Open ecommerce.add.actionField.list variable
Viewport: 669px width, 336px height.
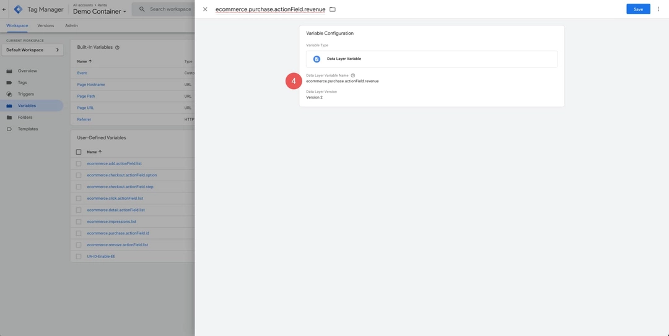[115, 163]
